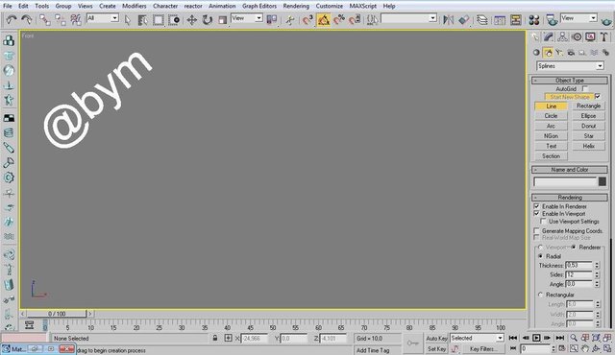
Task: Collapse the Object Type rollout
Action: [570, 81]
